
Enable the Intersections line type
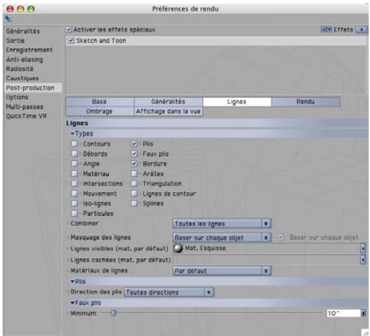point(74,184)
